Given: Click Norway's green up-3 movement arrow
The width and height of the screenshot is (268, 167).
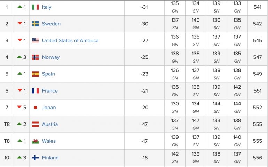Looking at the screenshot, I should tap(19, 57).
